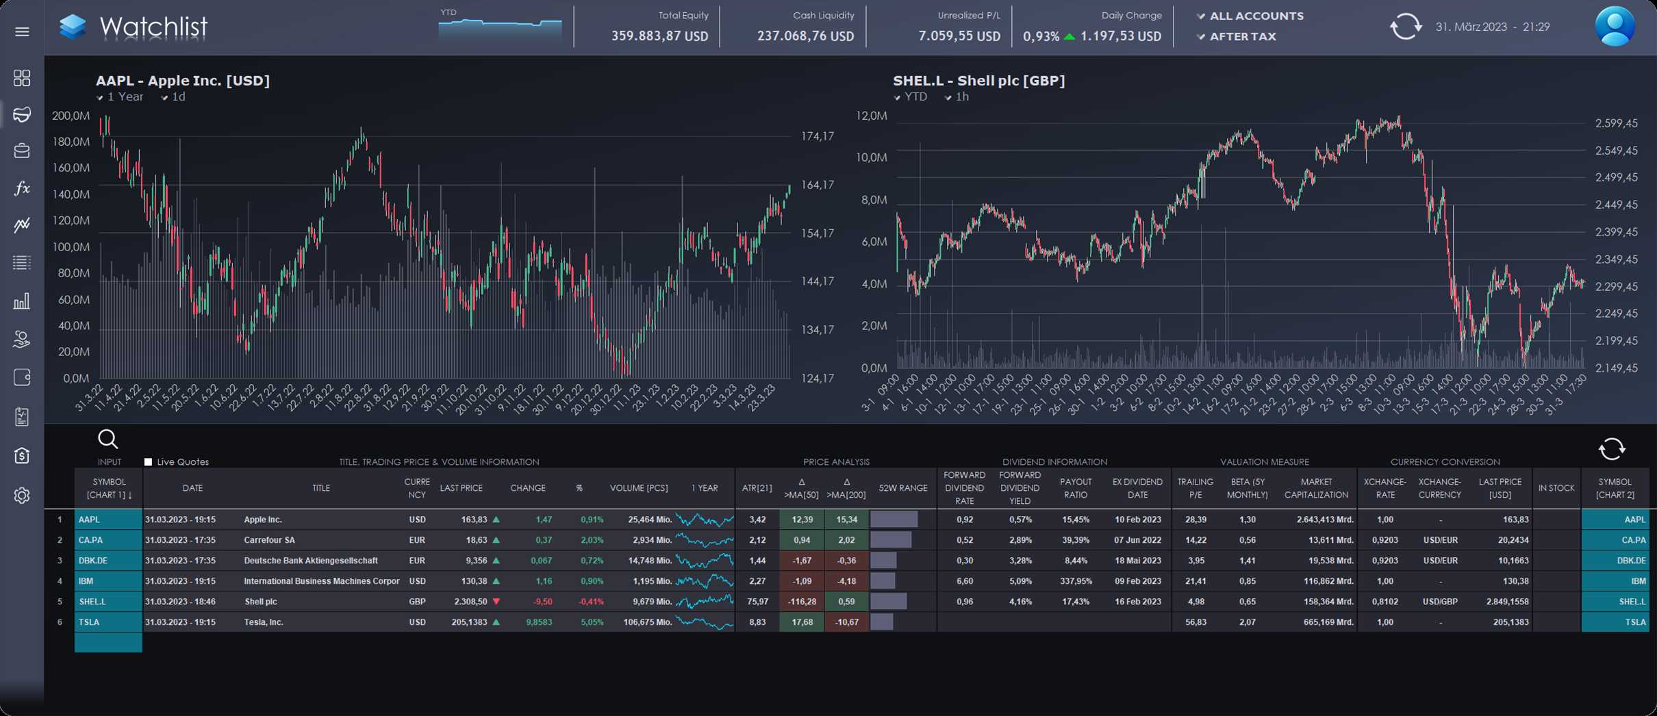Open the 1h interval dropdown for SHEL.L
This screenshot has width=1657, height=716.
click(957, 97)
